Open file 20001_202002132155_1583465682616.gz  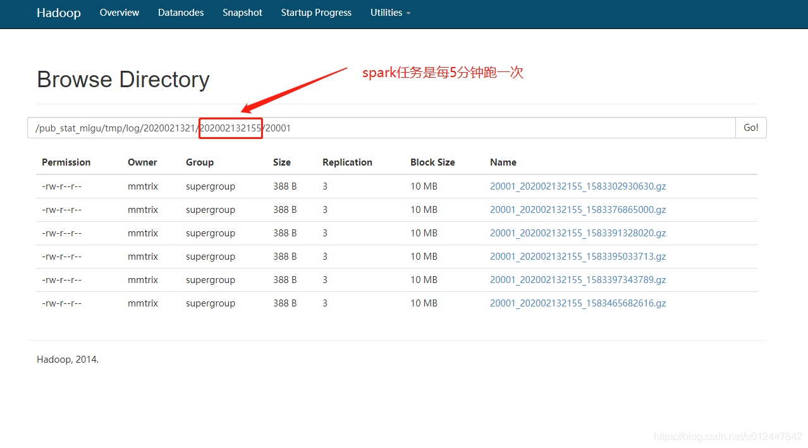pos(578,303)
